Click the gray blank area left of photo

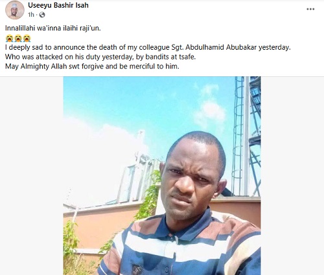(x=32, y=175)
